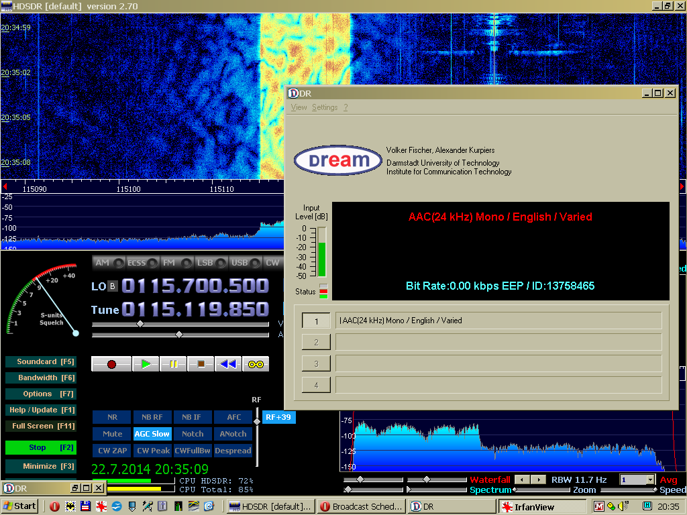687x515 pixels.
Task: Select LSB demodulation mode
Action: [211, 263]
